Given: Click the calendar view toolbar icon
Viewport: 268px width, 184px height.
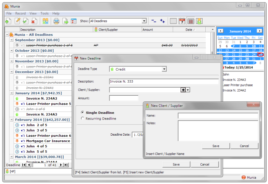Looking at the screenshot, I should (x=182, y=21).
